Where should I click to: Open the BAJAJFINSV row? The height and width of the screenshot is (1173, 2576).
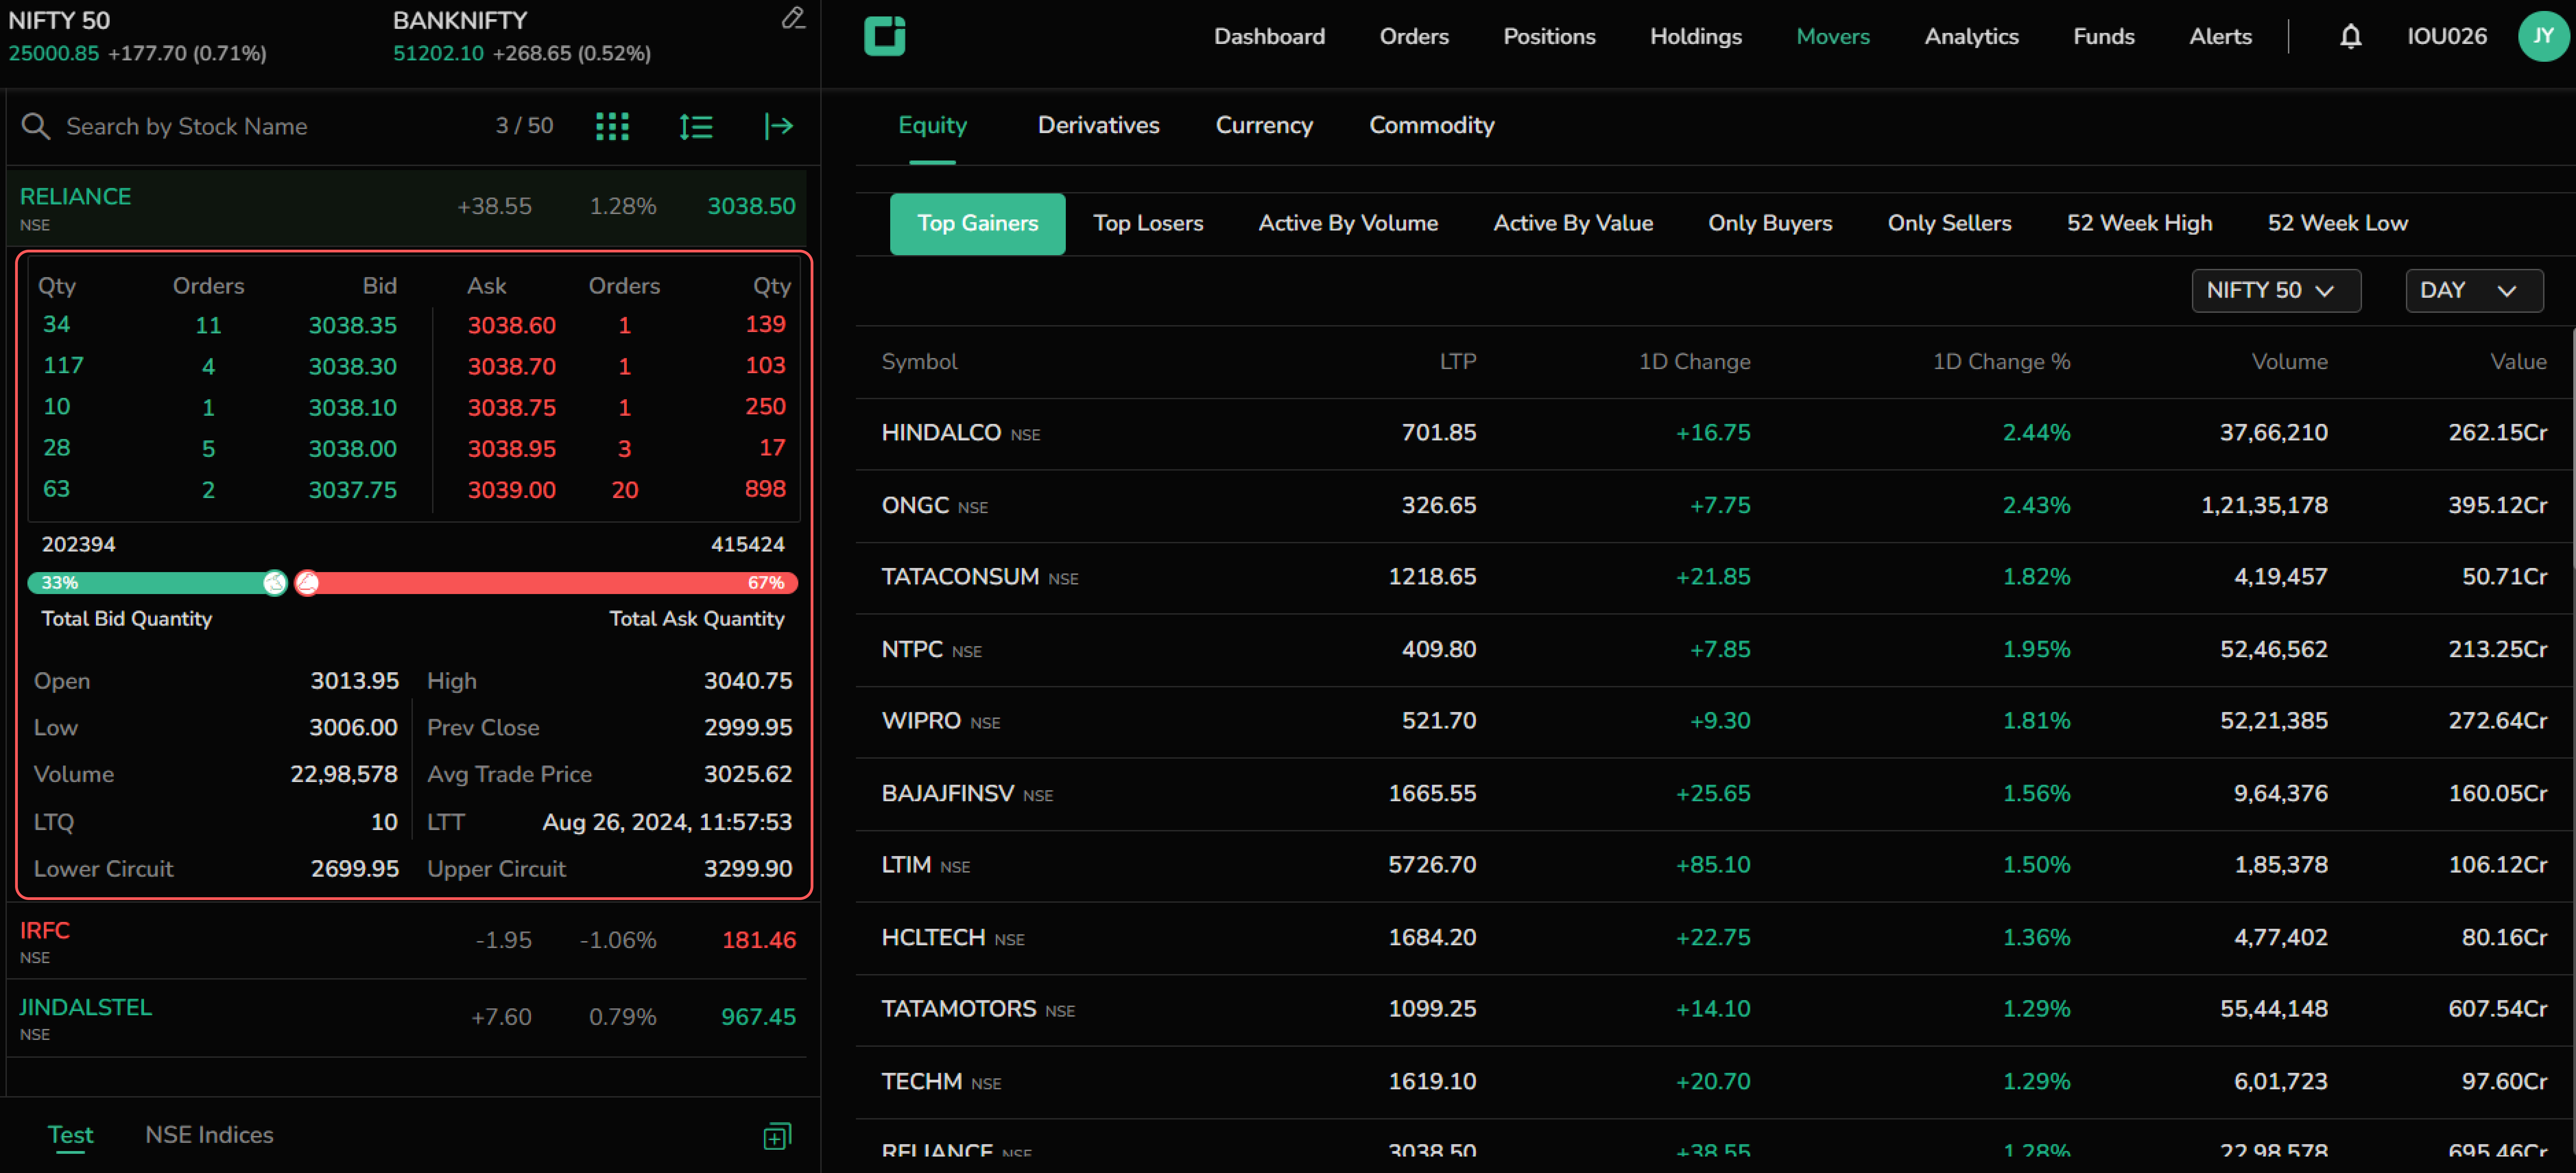tap(1714, 794)
